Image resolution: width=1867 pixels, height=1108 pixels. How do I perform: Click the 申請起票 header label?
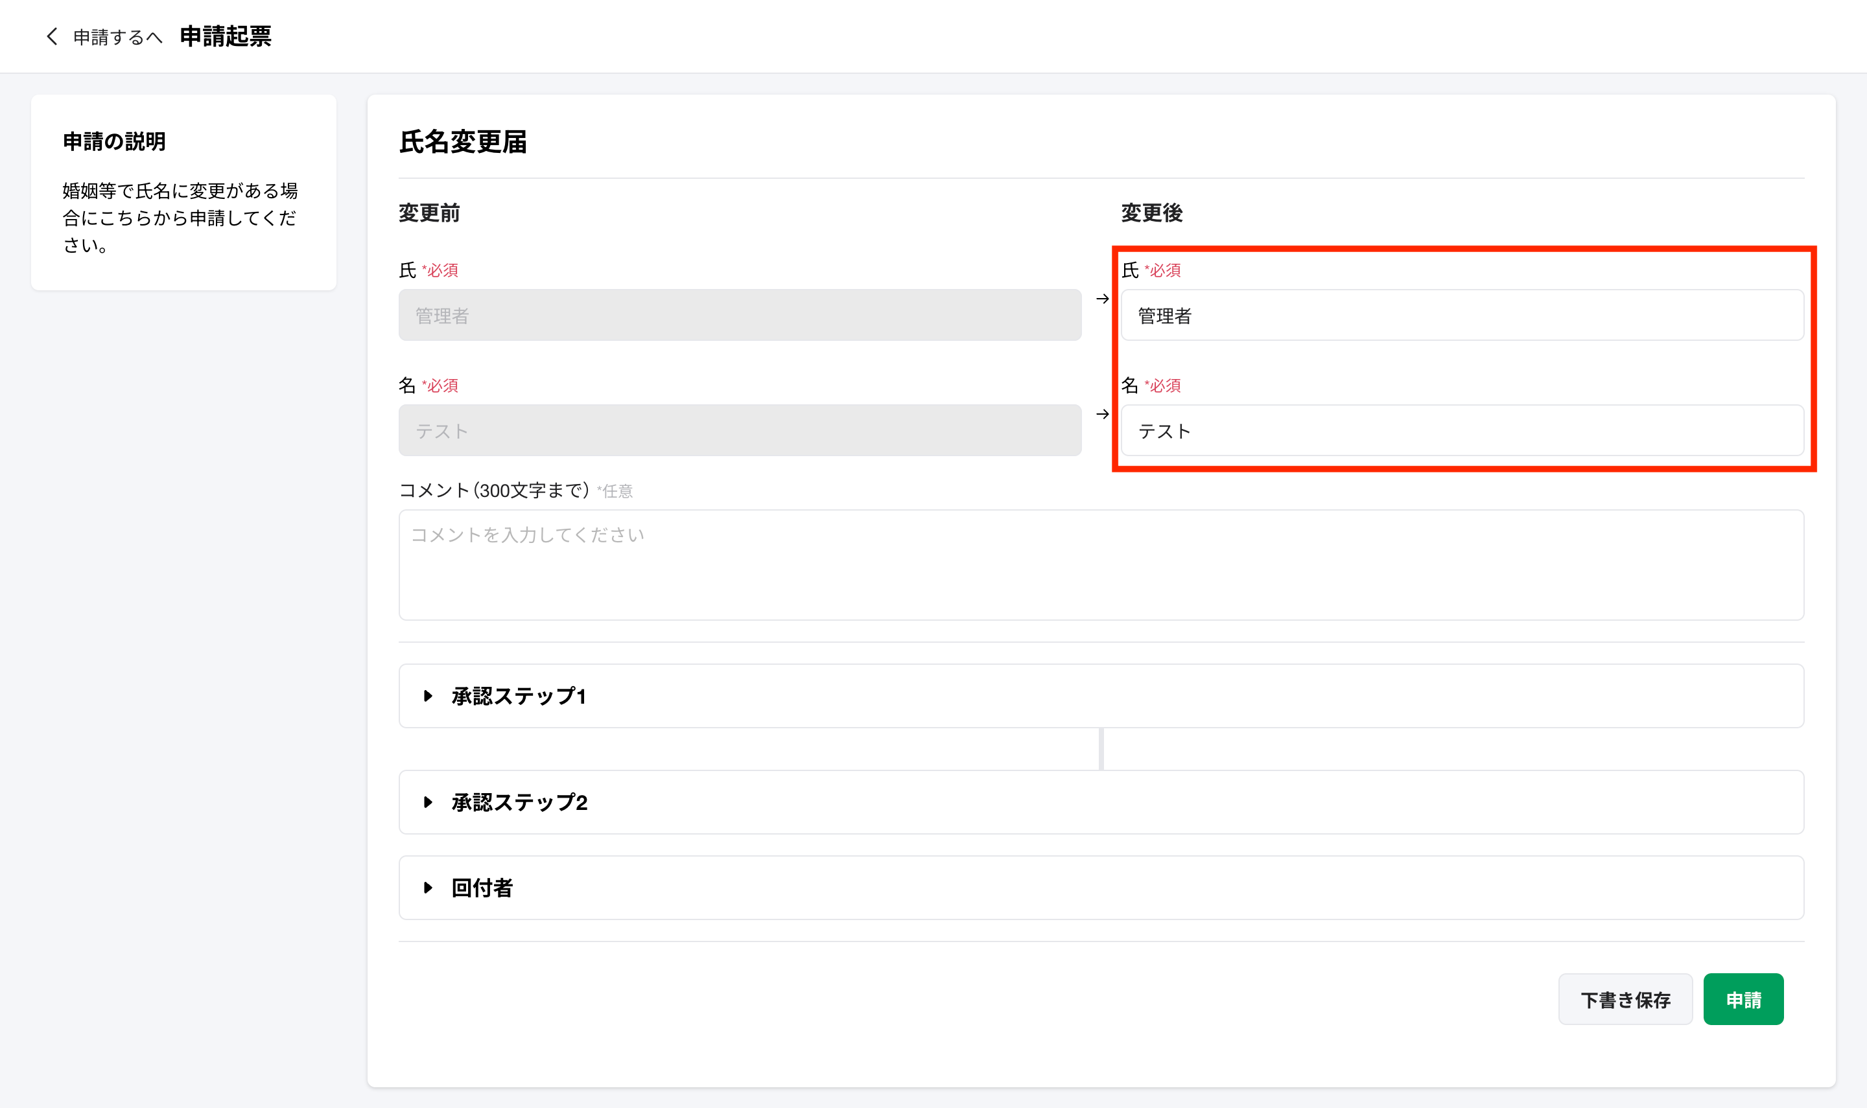tap(226, 36)
